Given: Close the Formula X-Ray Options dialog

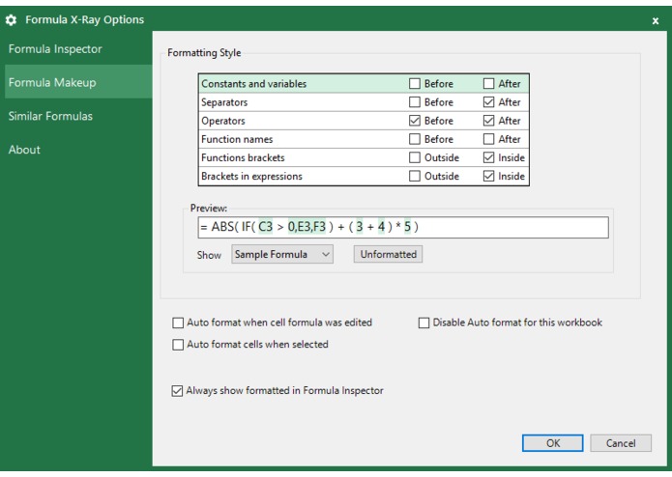Looking at the screenshot, I should pyautogui.click(x=655, y=20).
